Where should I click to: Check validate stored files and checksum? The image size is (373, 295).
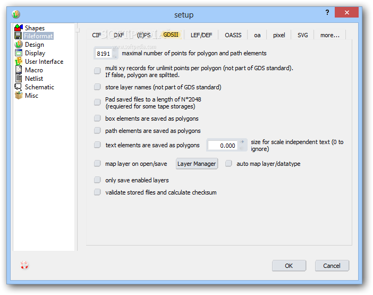[97, 192]
